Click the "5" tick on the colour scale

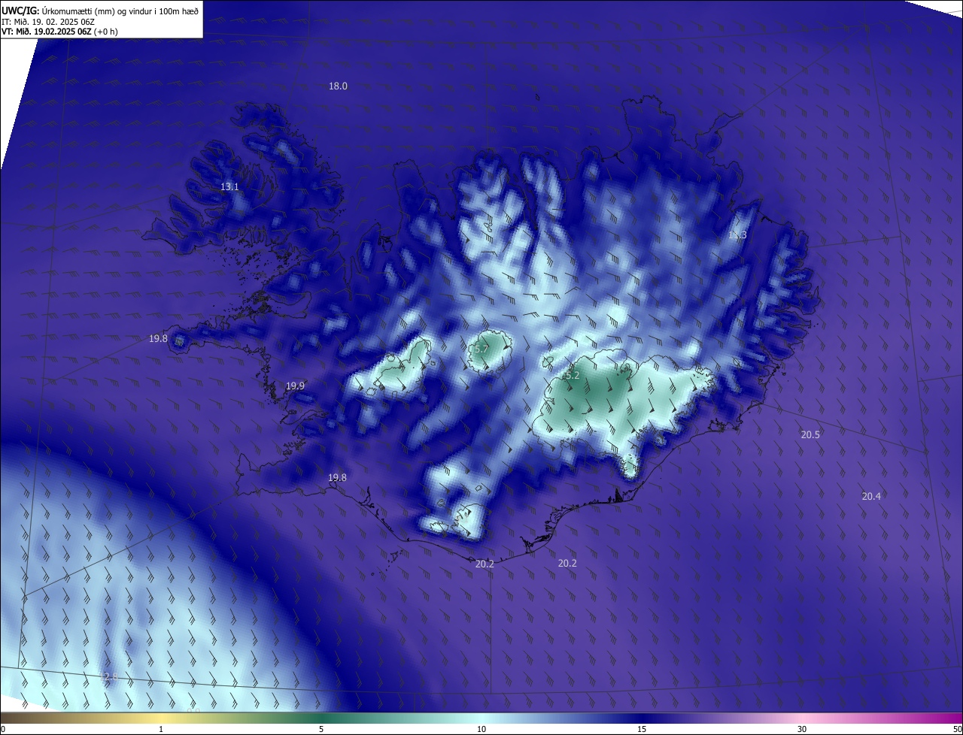[x=321, y=730]
